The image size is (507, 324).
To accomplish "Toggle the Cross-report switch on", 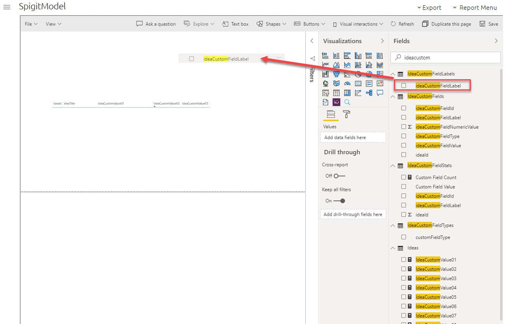I will pos(339,176).
